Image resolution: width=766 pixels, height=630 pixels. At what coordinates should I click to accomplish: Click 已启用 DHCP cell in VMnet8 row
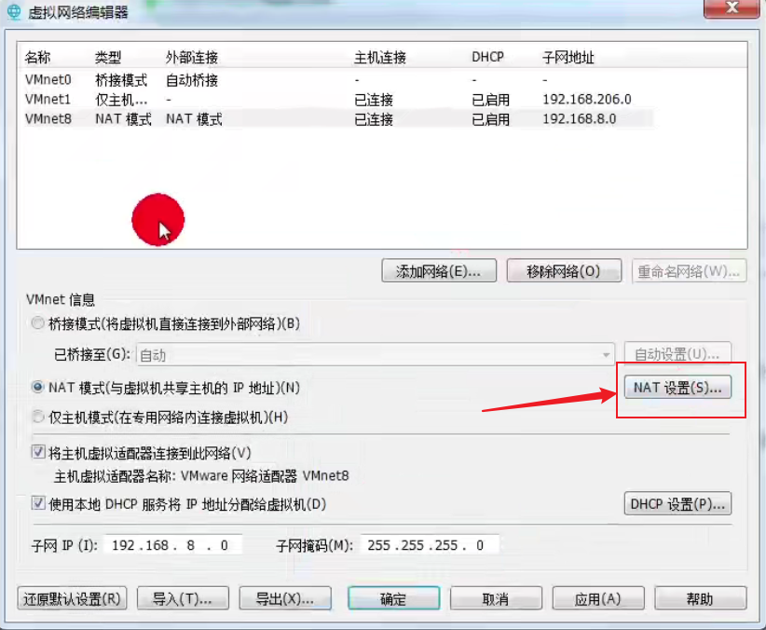click(490, 119)
